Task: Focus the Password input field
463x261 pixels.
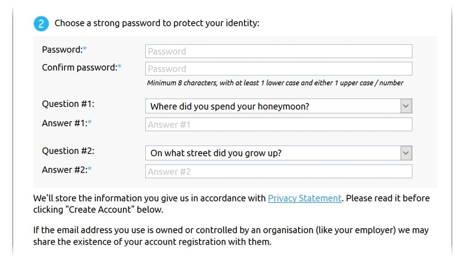Action: tap(279, 51)
